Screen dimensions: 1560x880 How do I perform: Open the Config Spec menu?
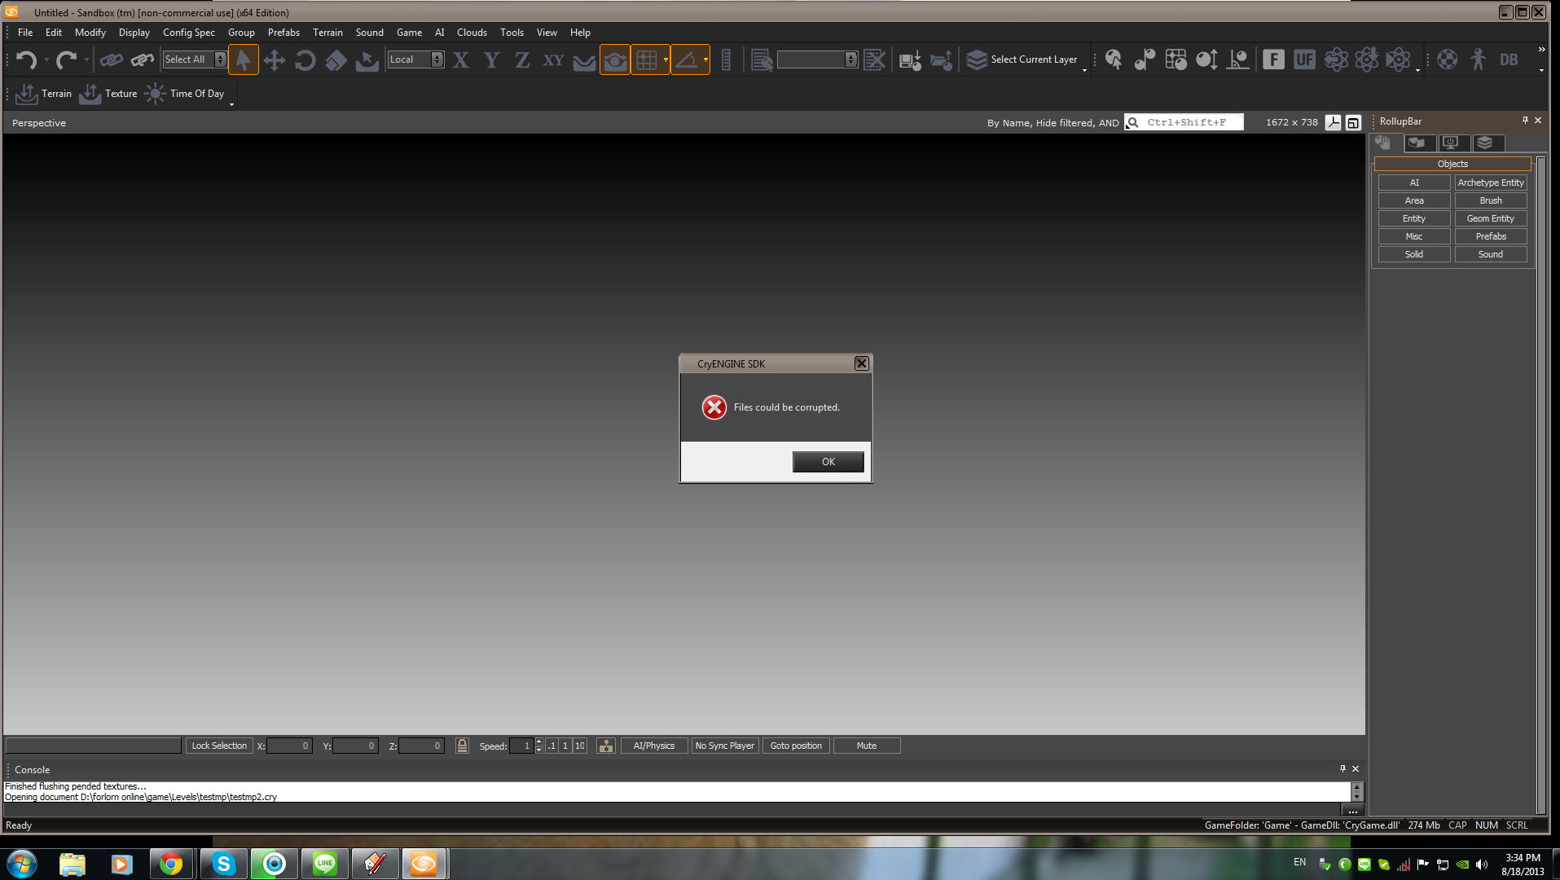click(189, 33)
